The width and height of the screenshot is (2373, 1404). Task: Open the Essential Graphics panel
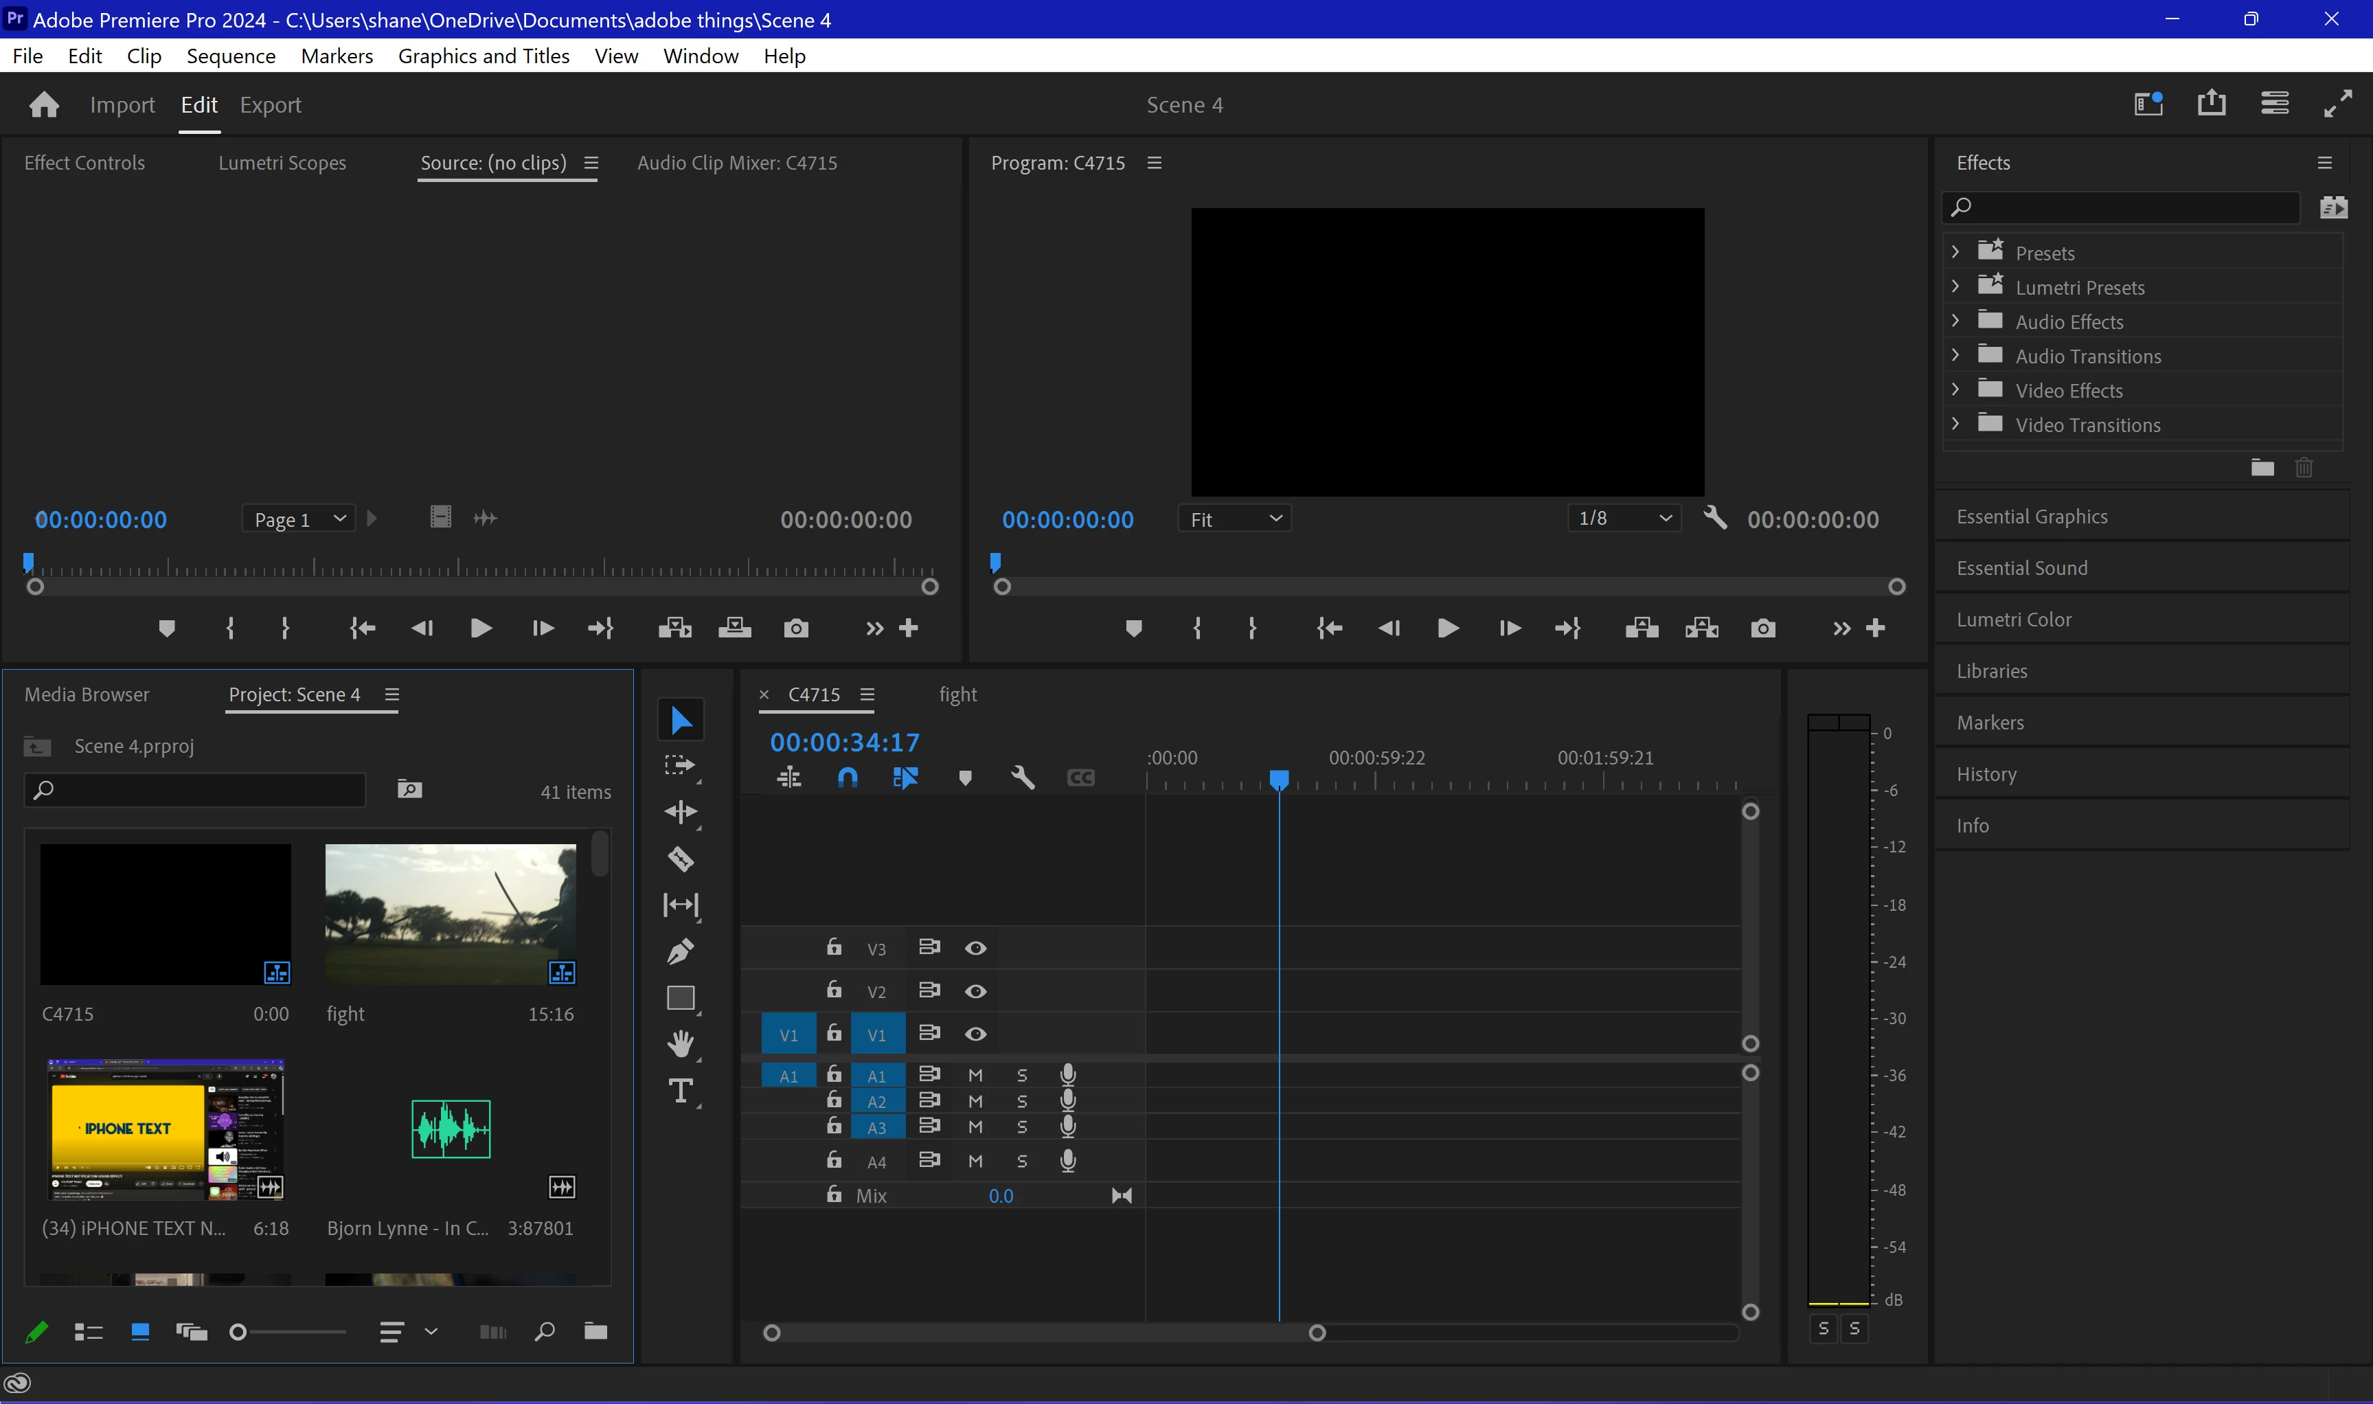coord(2032,517)
